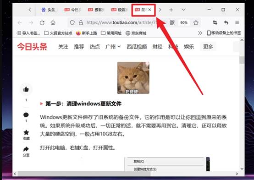Screen dimensions: 254x180
Task: Open comments with speech bubble icon
Action: (26, 115)
